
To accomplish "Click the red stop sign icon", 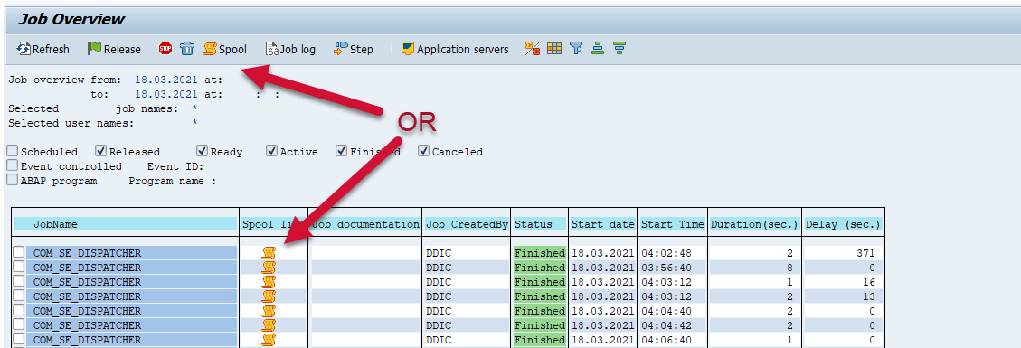I will click(x=165, y=49).
